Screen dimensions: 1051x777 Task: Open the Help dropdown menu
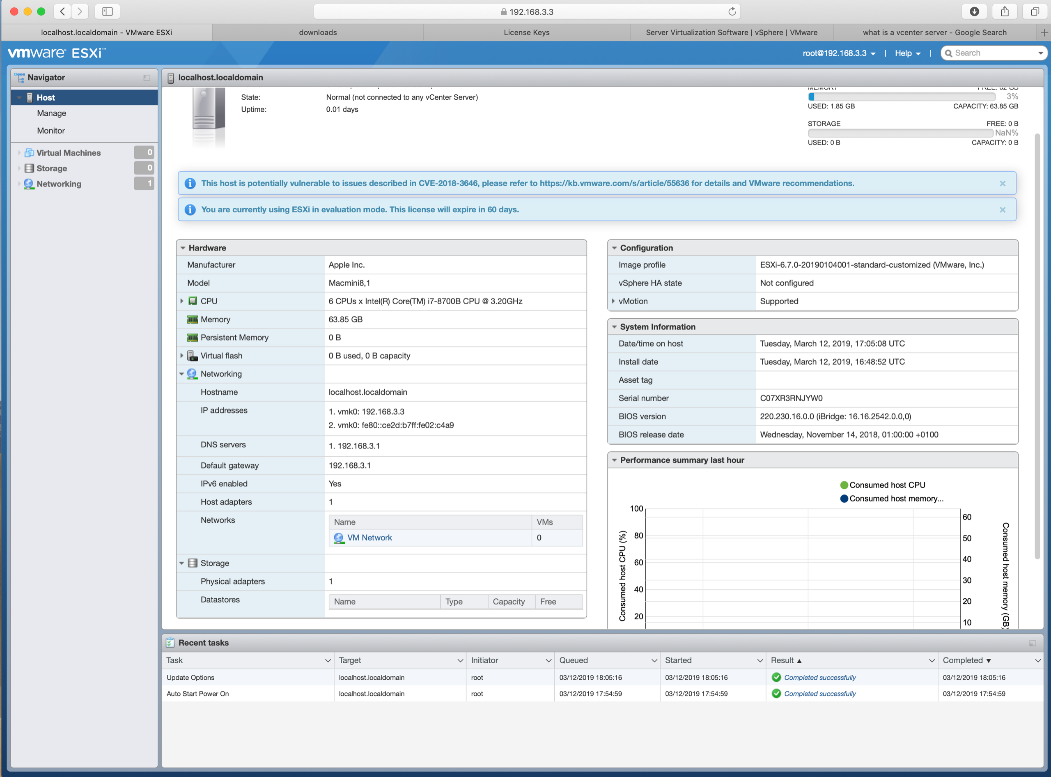click(x=908, y=53)
